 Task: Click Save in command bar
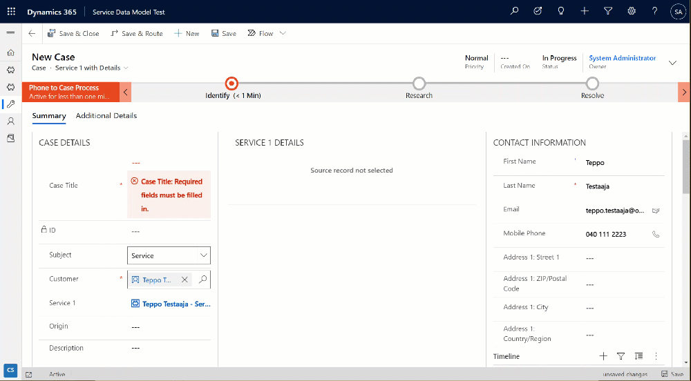pyautogui.click(x=224, y=33)
